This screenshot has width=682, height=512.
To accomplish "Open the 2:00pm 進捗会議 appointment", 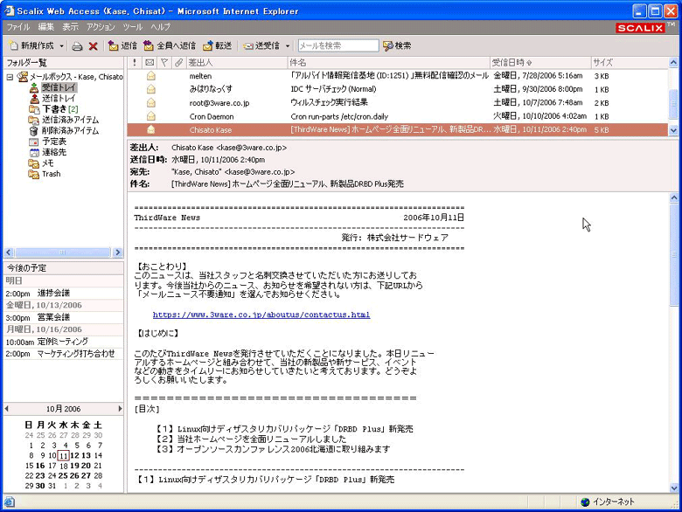I will pos(64,294).
